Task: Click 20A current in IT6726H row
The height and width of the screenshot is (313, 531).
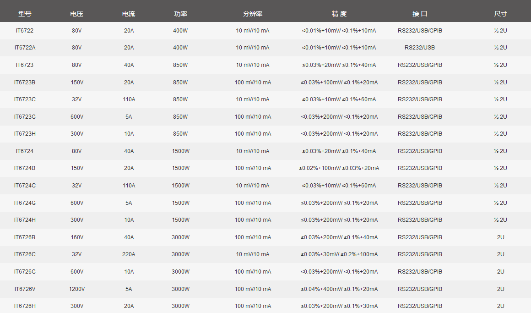Action: 129,306
